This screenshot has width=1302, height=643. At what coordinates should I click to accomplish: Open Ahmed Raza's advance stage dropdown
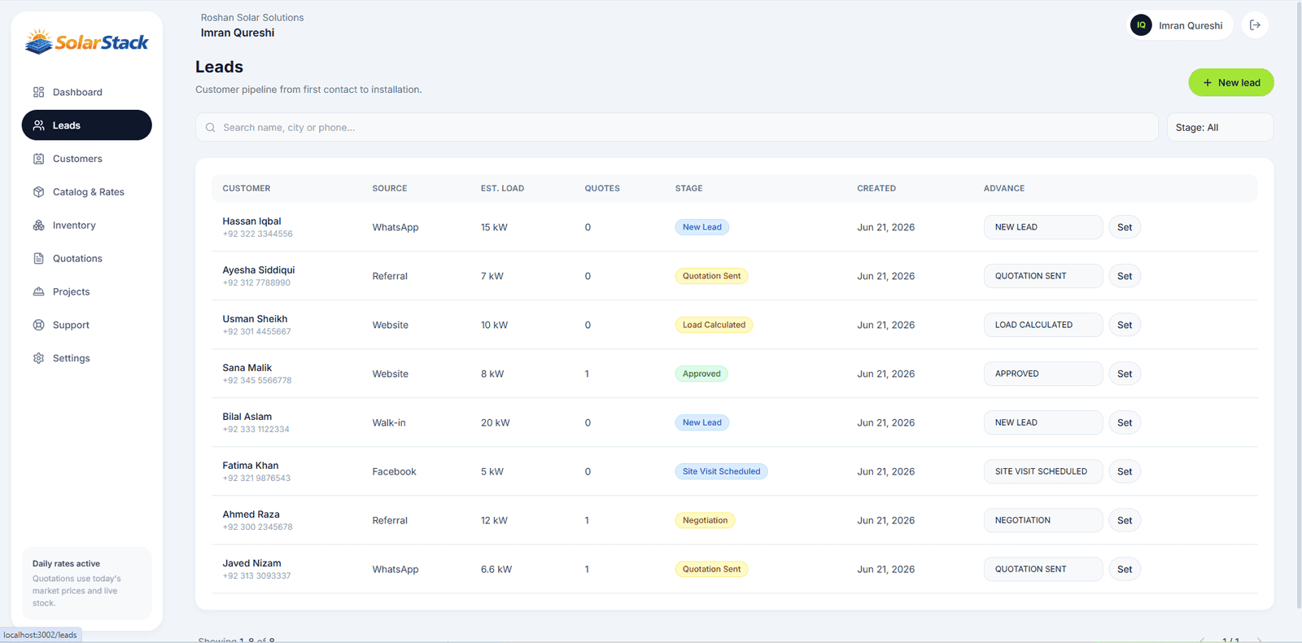click(1043, 520)
